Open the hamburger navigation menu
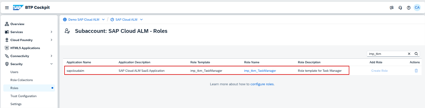This screenshot has width=425, height=108. click(7, 8)
